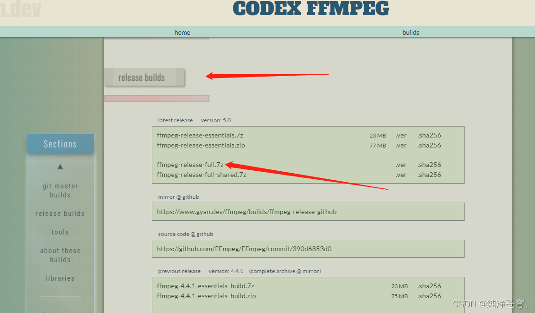Viewport: 535px width, 313px height.
Task: Download ffmpeg-release-full-shared.7z
Action: [202, 175]
